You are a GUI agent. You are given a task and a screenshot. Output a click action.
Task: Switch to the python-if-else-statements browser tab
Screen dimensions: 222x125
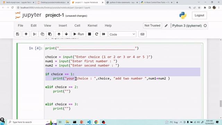(122, 2)
